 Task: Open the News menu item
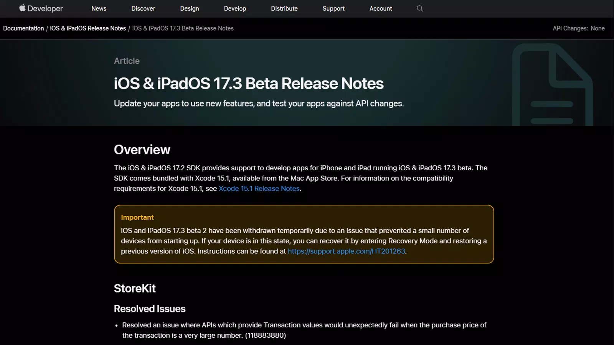coord(99,8)
